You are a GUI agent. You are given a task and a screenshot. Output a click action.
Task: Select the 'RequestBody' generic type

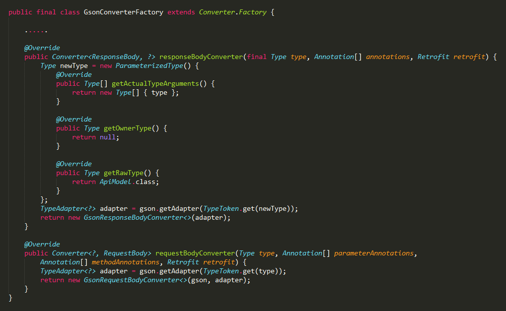[x=126, y=253]
